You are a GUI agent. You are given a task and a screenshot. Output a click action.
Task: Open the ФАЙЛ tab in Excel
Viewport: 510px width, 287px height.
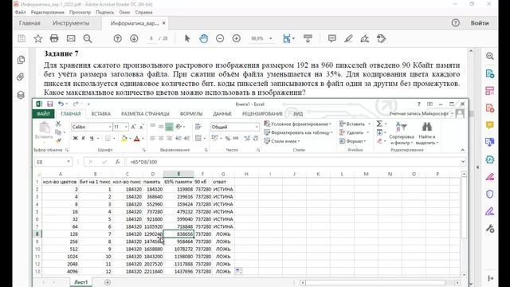pos(43,113)
